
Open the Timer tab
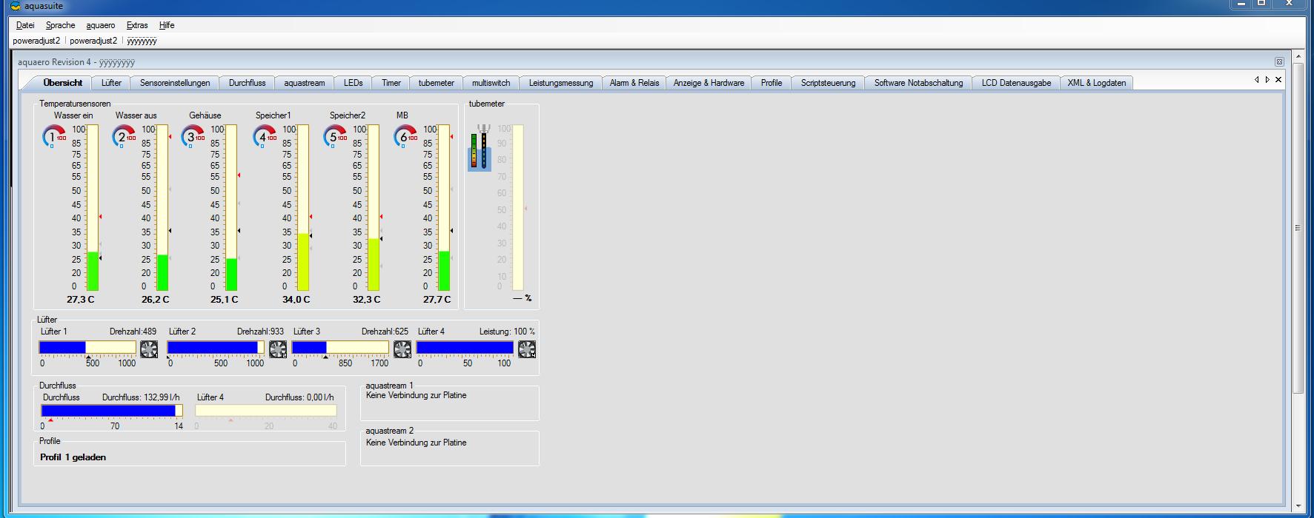point(391,83)
